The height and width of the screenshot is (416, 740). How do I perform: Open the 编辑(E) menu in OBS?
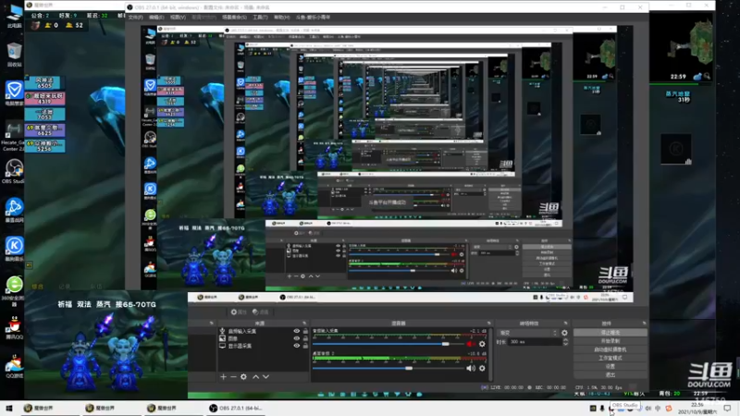click(156, 18)
